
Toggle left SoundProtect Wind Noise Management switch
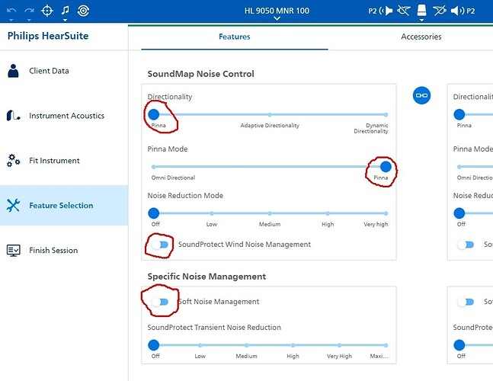[160, 245]
